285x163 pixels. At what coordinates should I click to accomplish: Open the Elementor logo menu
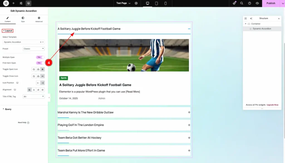tap(6, 3)
